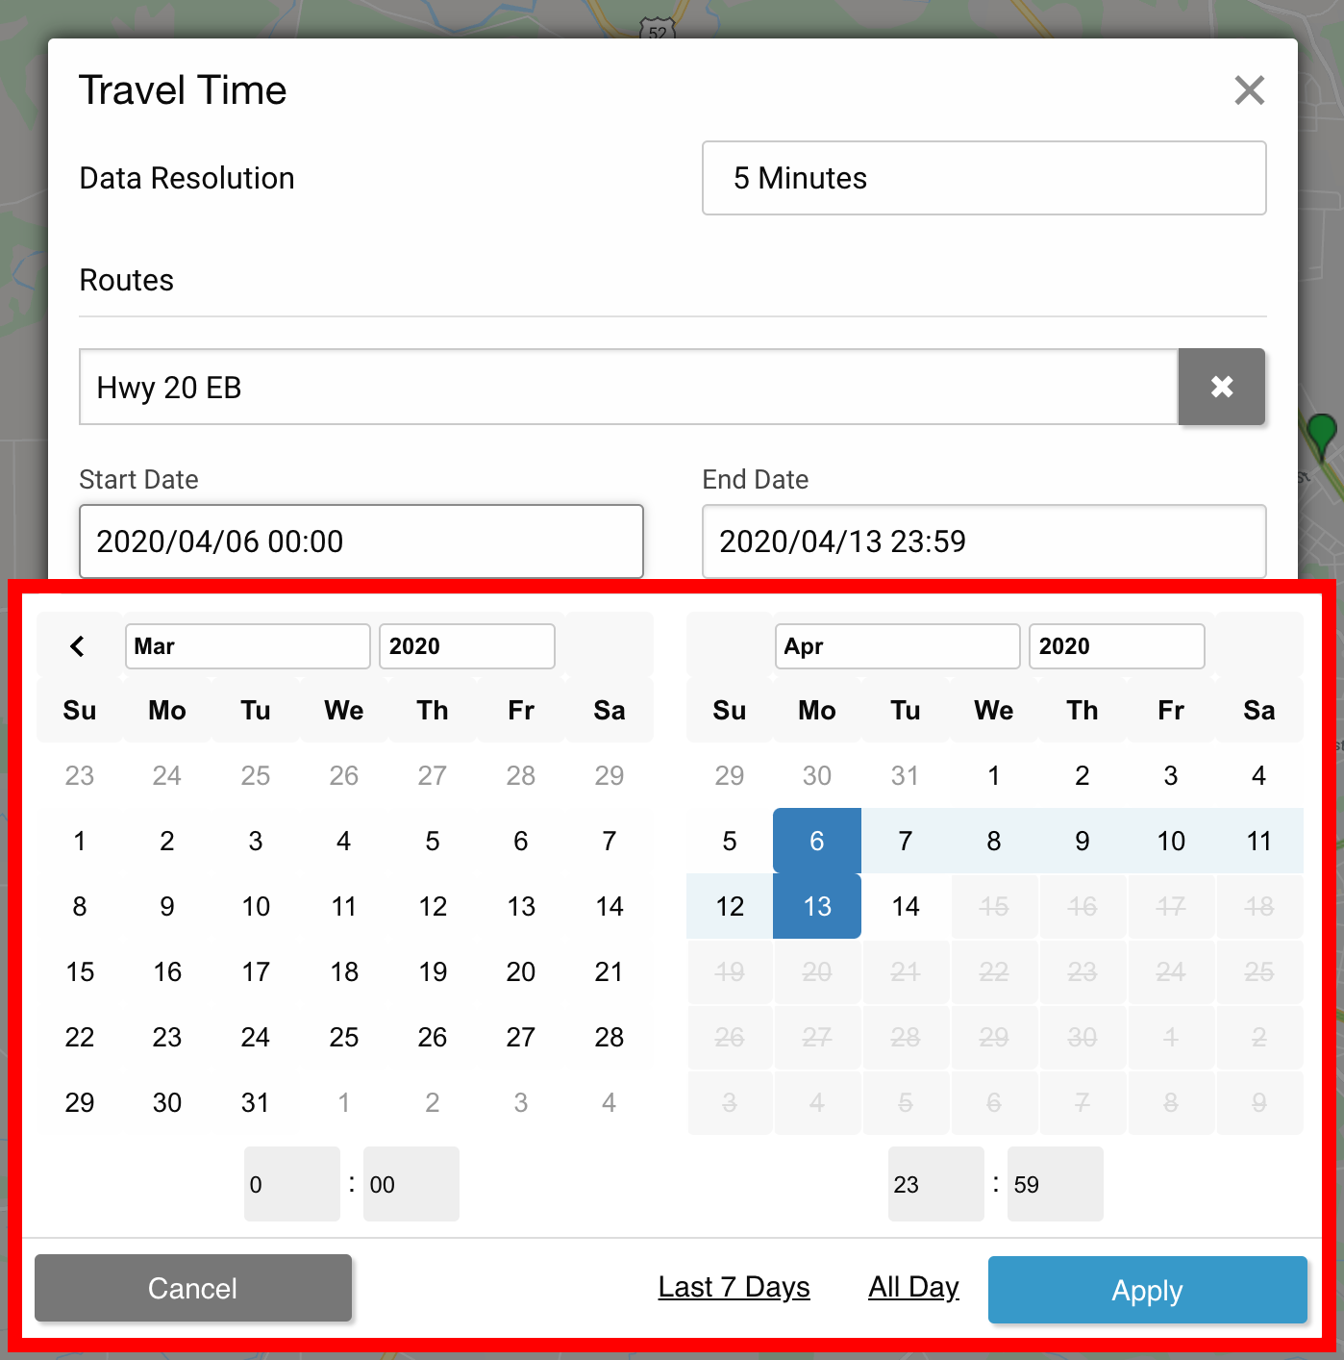Select the Last 7 Days shortcut

click(x=733, y=1287)
